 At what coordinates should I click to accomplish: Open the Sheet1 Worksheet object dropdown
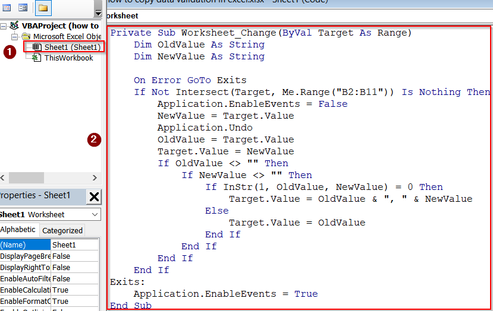pyautogui.click(x=95, y=214)
